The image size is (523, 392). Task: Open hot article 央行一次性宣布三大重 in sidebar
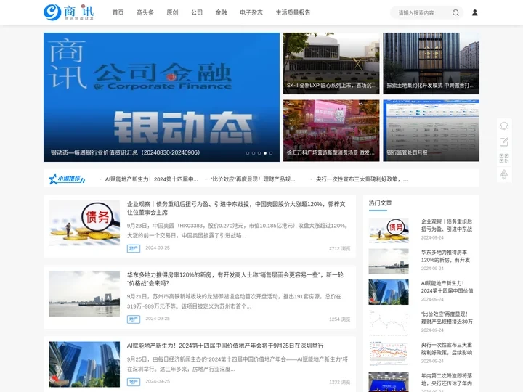[x=447, y=348]
